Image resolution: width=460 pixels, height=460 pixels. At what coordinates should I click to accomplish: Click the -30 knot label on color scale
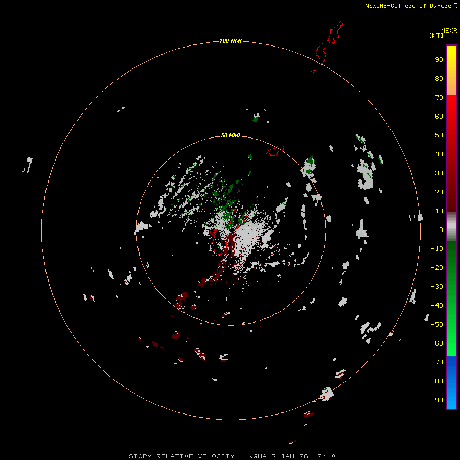point(437,287)
